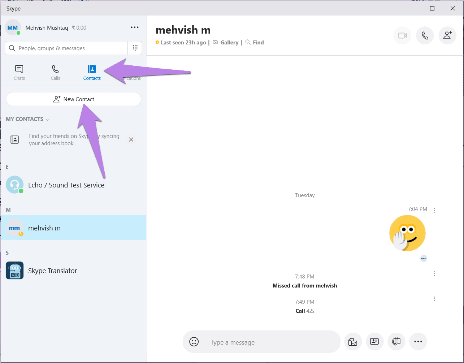Open options for the 42s call entry
The height and width of the screenshot is (363, 464).
pyautogui.click(x=434, y=299)
